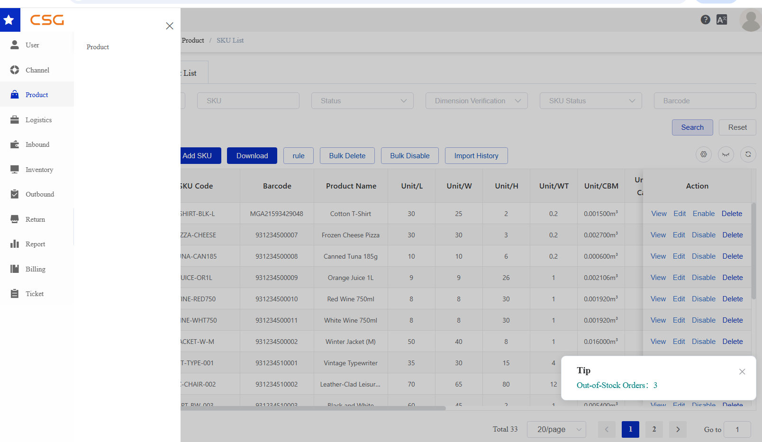Click the Bulk Disable button

(x=410, y=156)
